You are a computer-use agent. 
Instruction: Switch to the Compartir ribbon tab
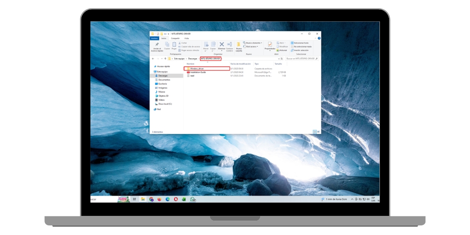175,38
